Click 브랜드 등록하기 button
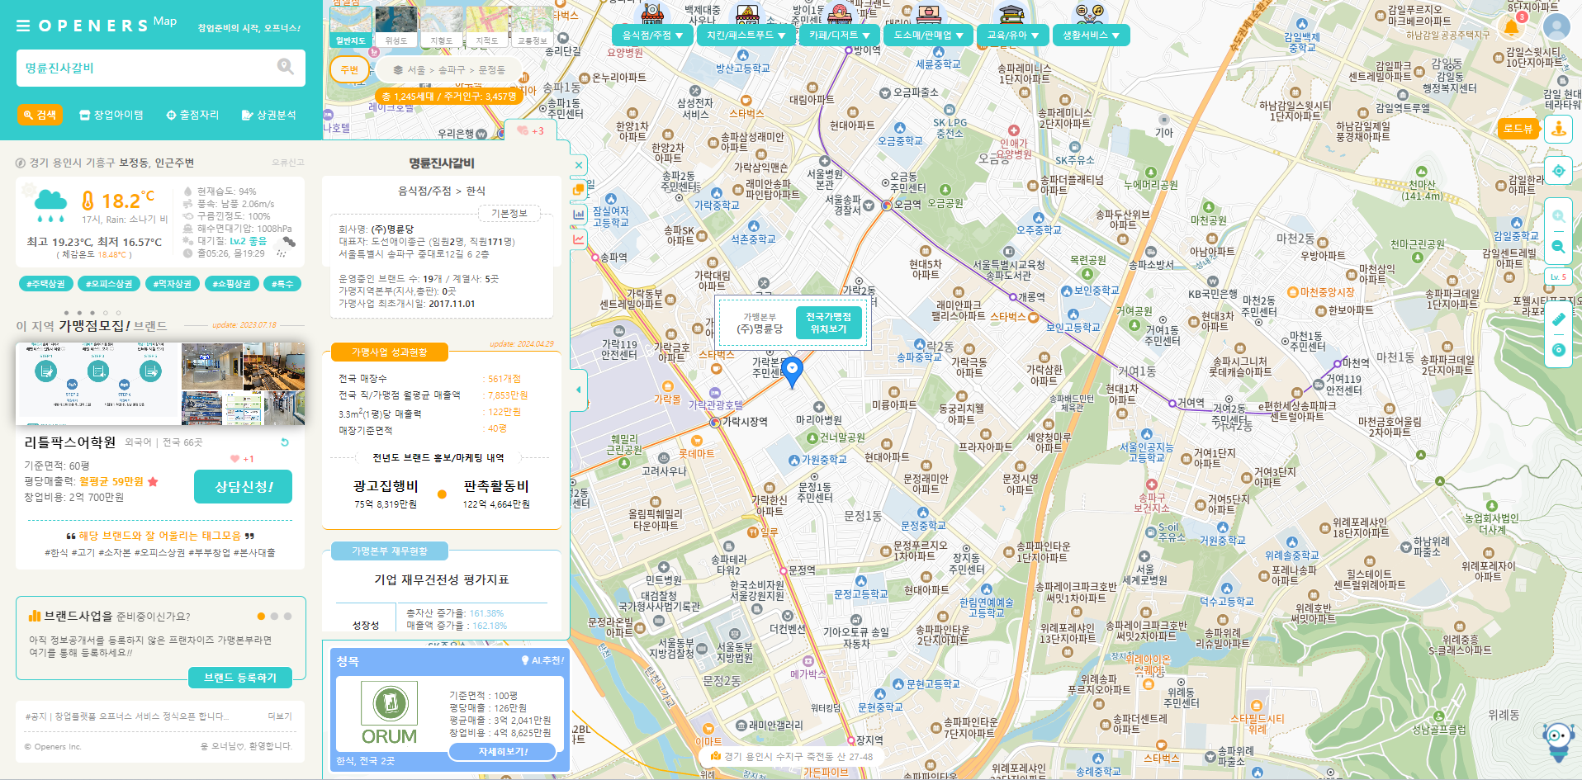The height and width of the screenshot is (780, 1582). pyautogui.click(x=240, y=677)
